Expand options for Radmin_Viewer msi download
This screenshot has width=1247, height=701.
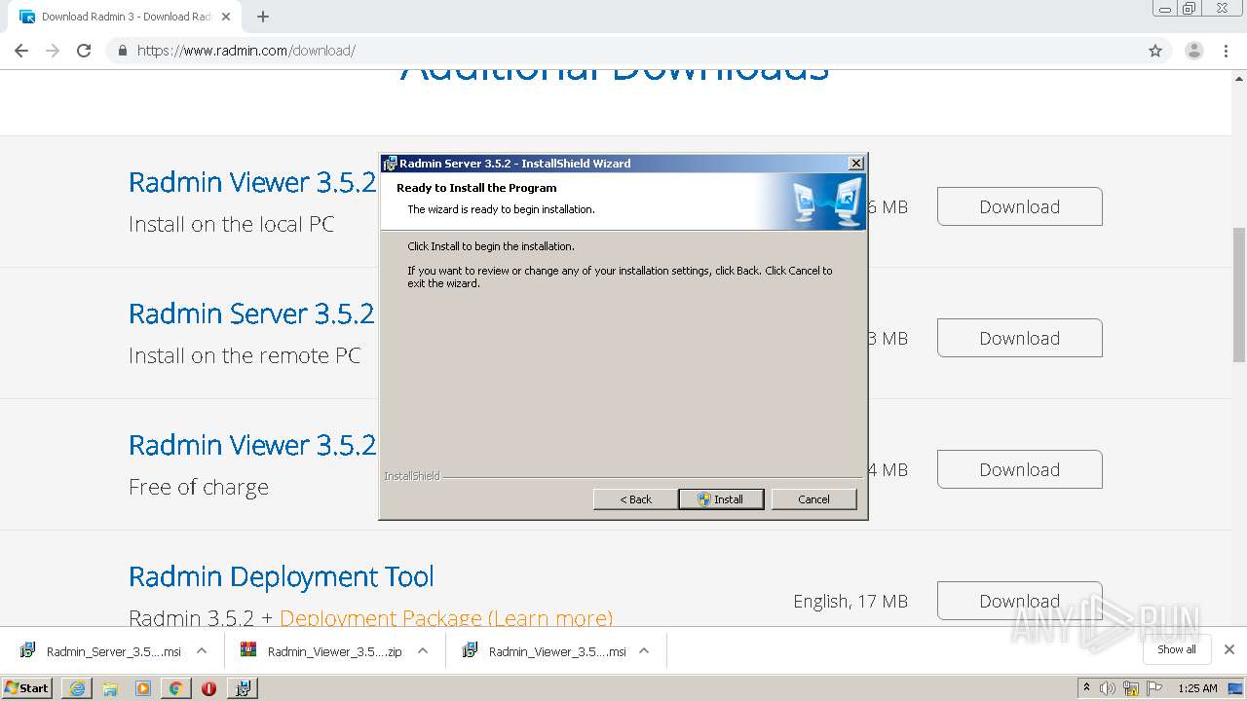coord(644,650)
